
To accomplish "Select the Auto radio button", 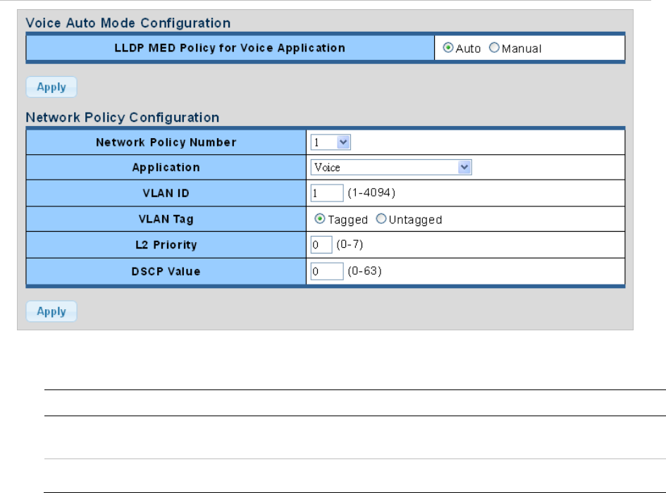I will tap(448, 49).
